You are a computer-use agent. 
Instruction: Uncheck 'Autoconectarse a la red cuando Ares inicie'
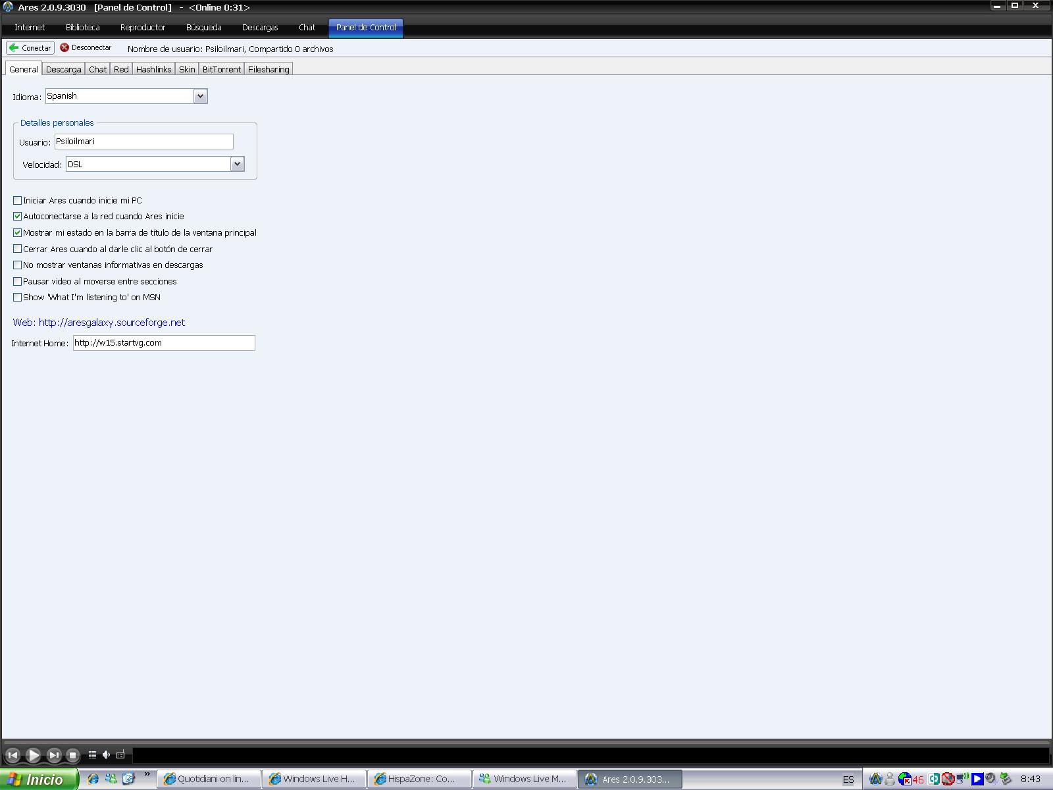(18, 217)
